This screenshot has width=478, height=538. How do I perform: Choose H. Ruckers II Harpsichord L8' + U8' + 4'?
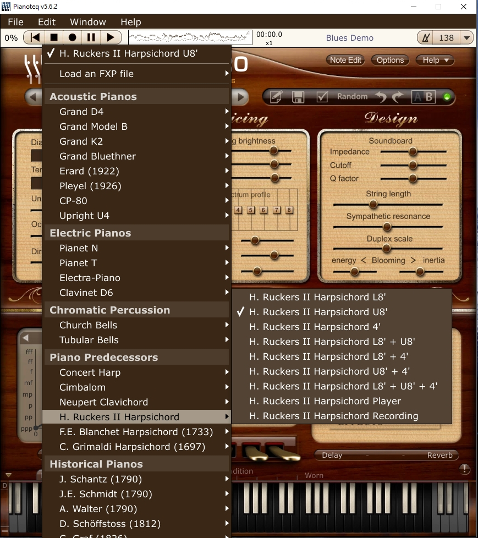(x=342, y=386)
